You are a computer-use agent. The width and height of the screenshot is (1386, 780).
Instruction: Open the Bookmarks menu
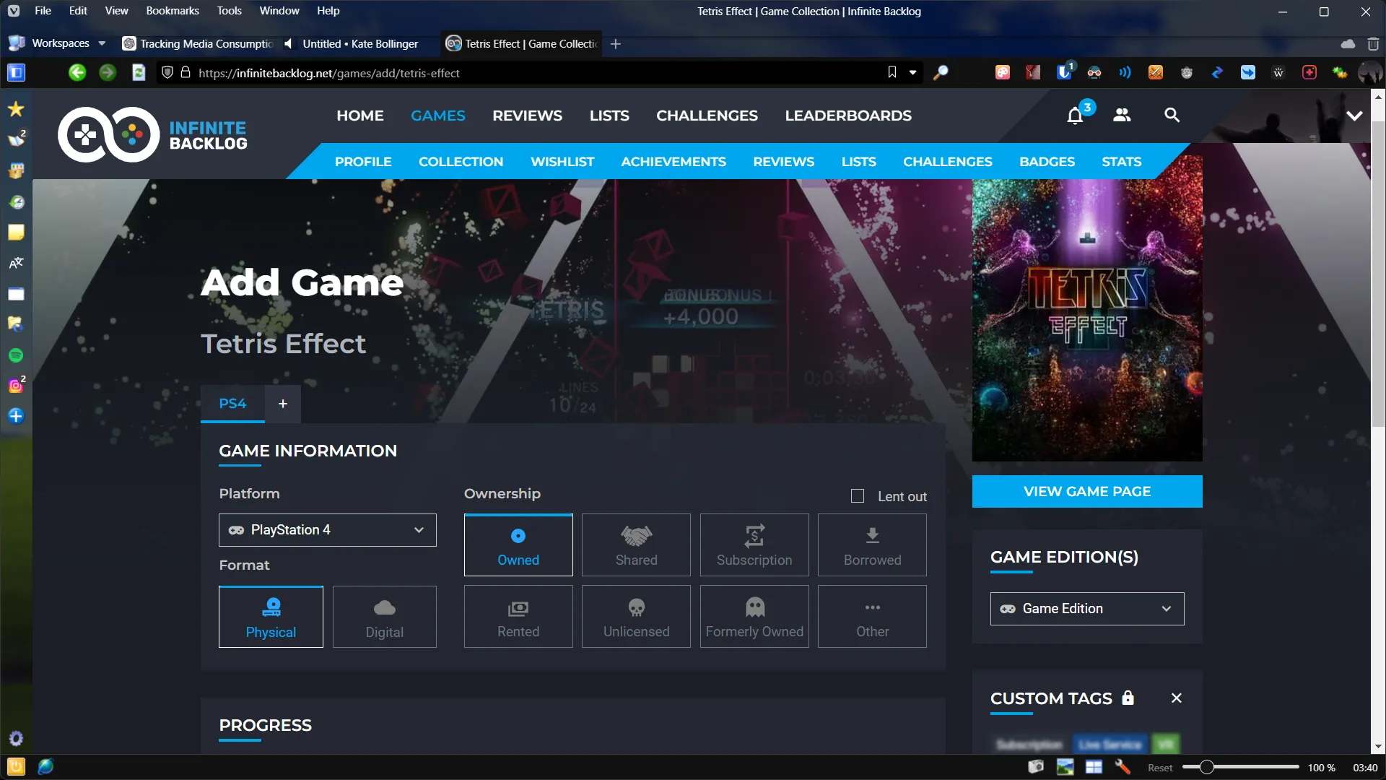point(173,11)
